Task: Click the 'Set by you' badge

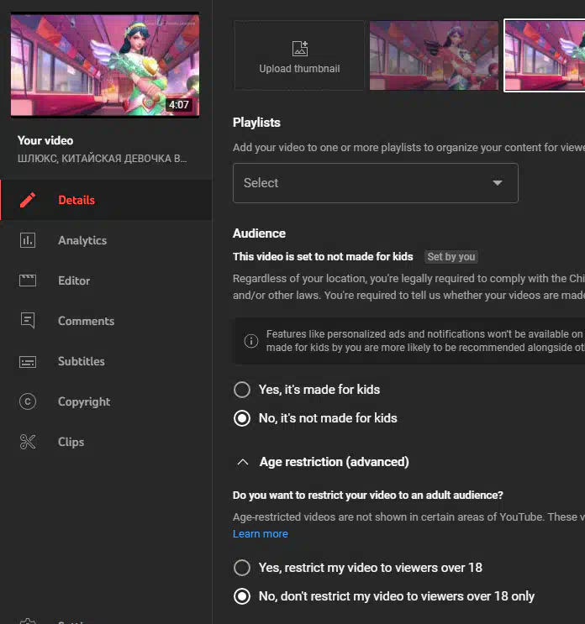Action: [x=451, y=257]
